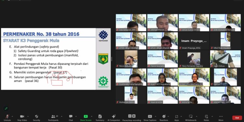Click the KEMNAKER logo on shared slide
Viewport: 244px width, 122px height.
click(103, 36)
